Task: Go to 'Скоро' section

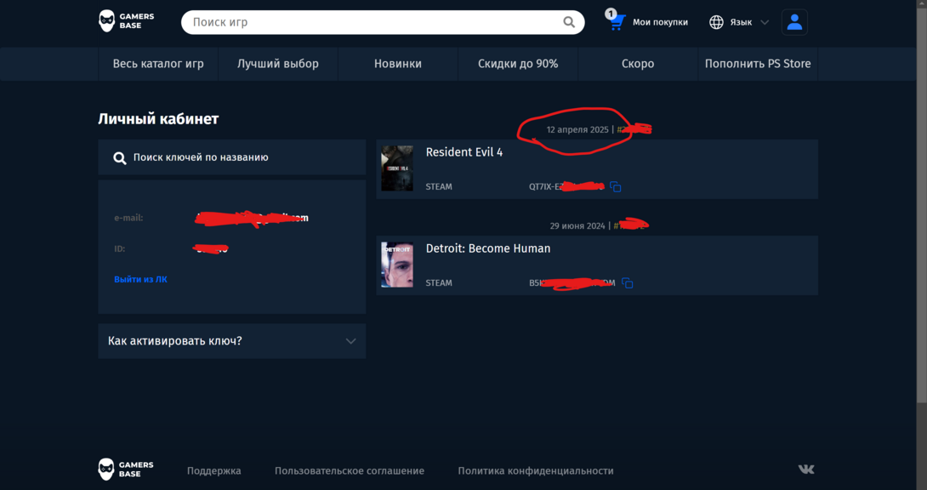Action: click(x=638, y=64)
